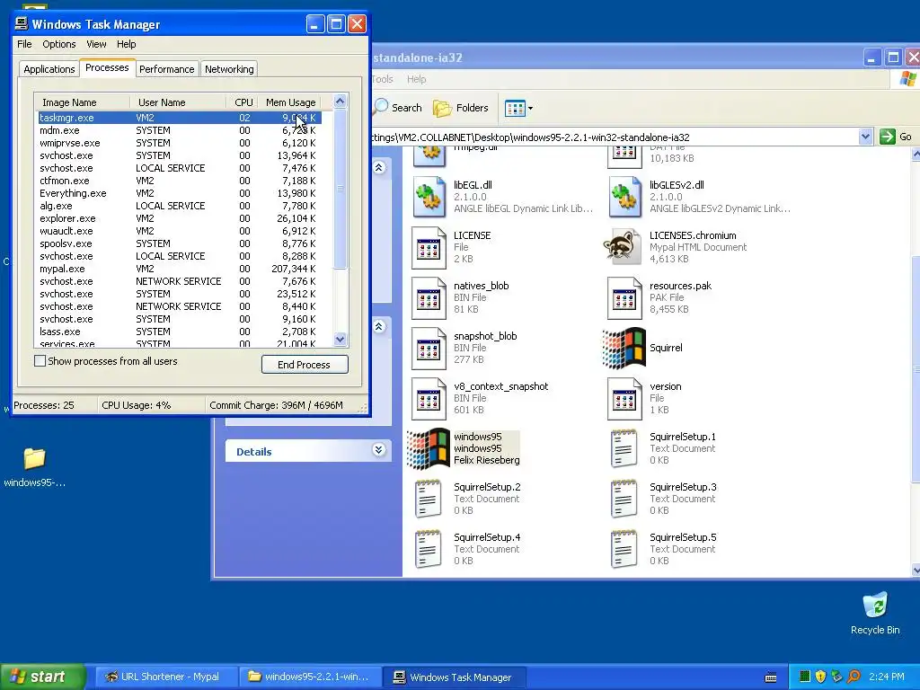
Task: Select the resources.pak file icon
Action: [x=624, y=298]
